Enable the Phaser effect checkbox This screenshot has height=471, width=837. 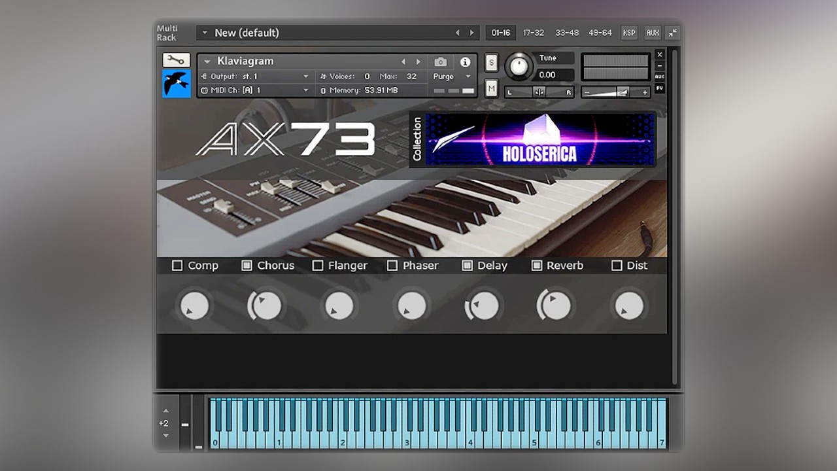pyautogui.click(x=392, y=266)
